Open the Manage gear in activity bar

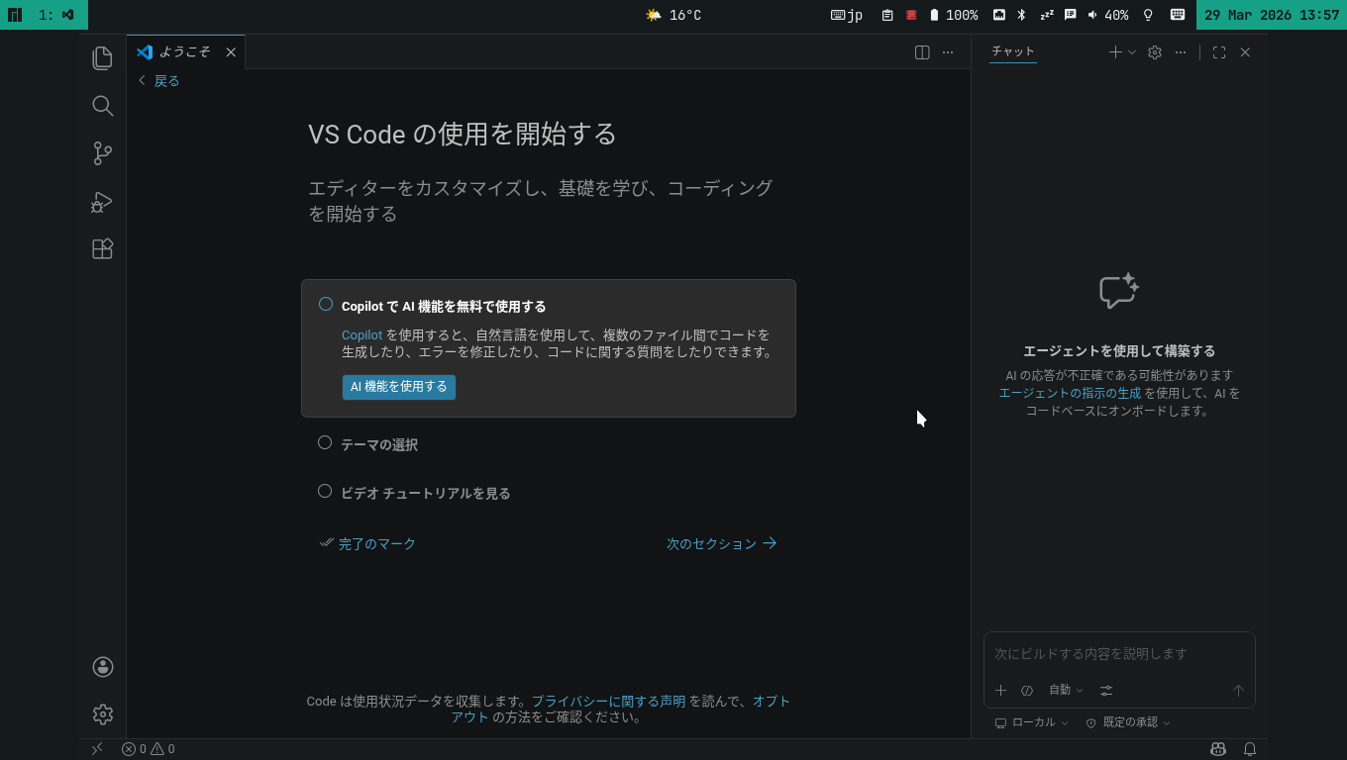(102, 714)
